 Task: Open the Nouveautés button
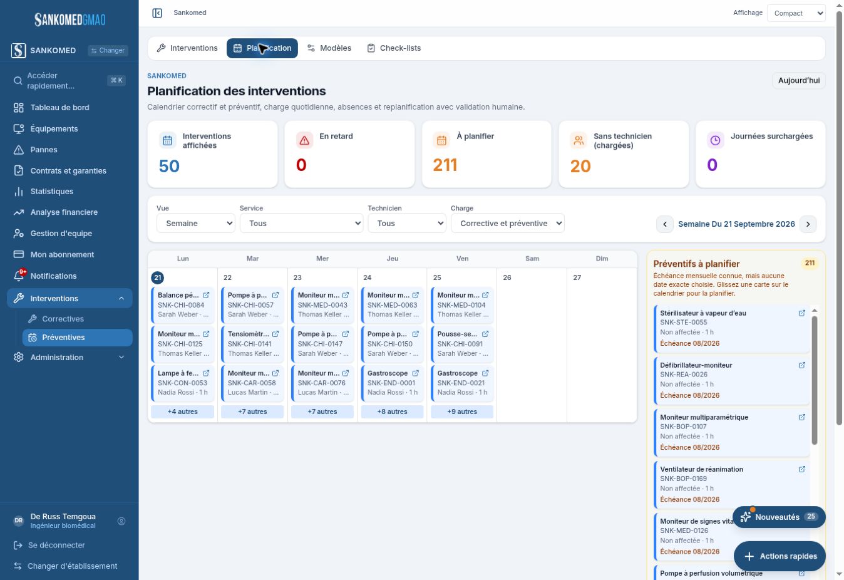click(x=779, y=517)
